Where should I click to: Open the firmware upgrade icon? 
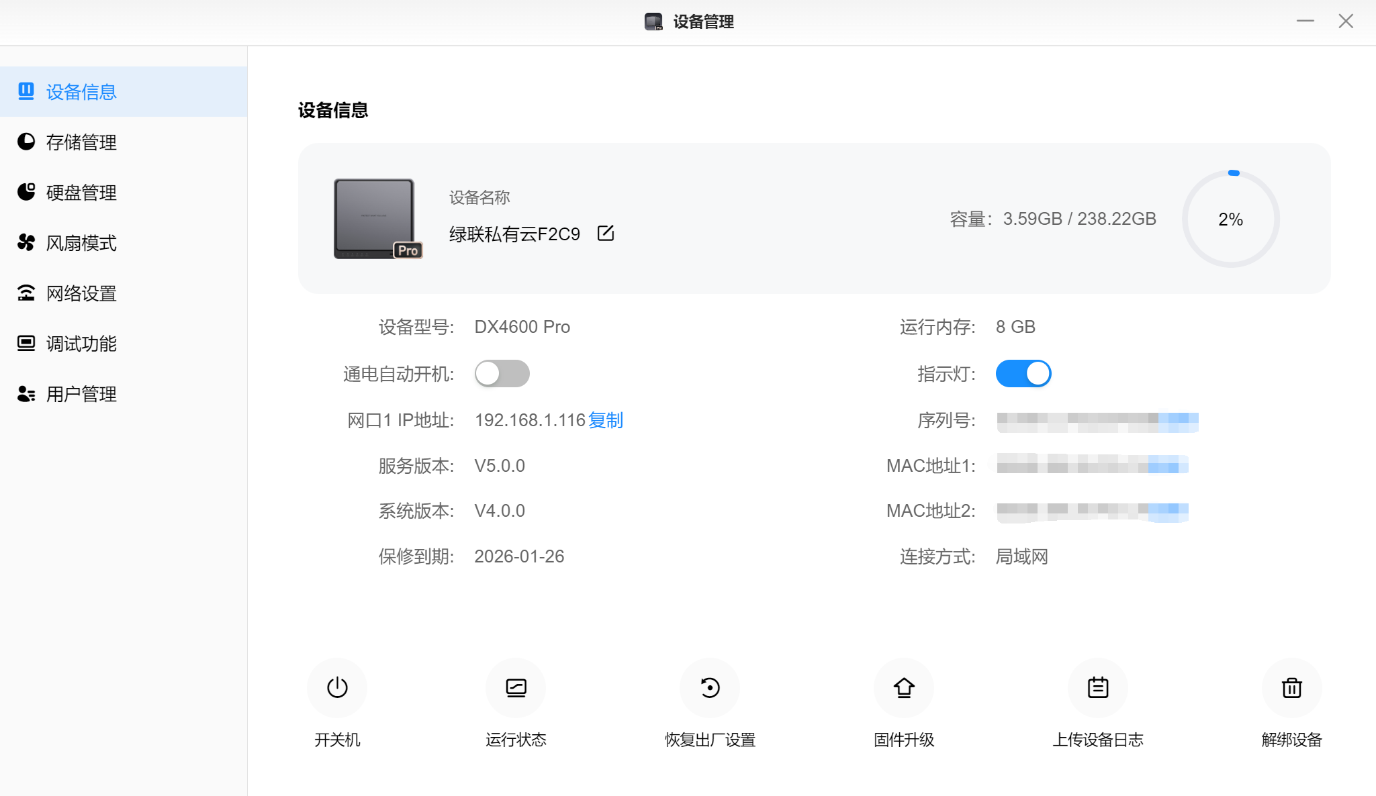point(904,688)
